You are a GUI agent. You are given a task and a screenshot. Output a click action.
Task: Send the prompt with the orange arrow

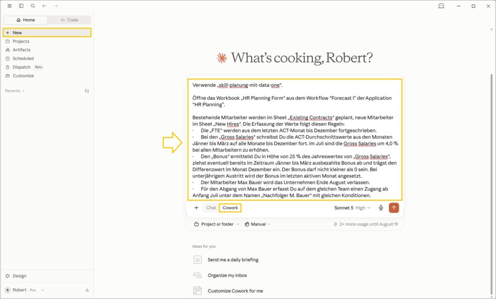(394, 208)
